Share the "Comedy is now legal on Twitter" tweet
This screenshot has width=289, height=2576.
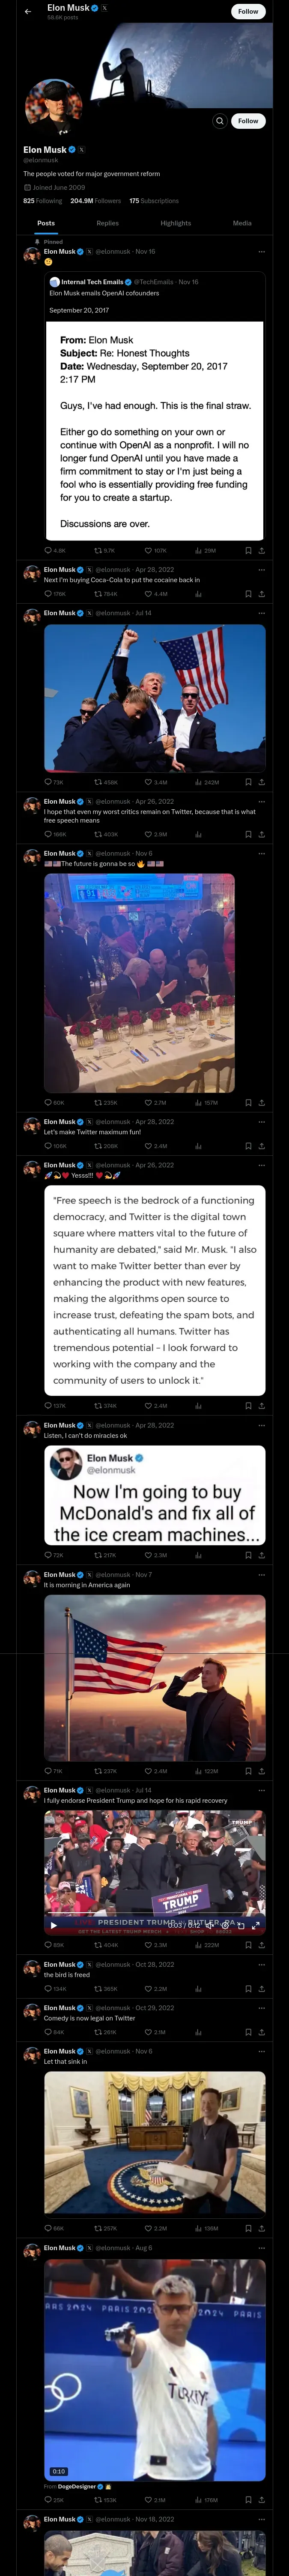pyautogui.click(x=261, y=2032)
